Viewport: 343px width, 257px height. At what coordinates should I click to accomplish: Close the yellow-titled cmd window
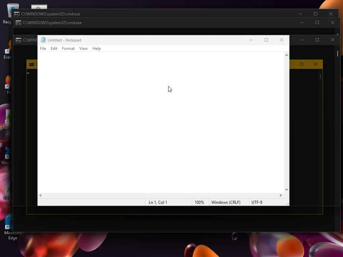click(316, 64)
